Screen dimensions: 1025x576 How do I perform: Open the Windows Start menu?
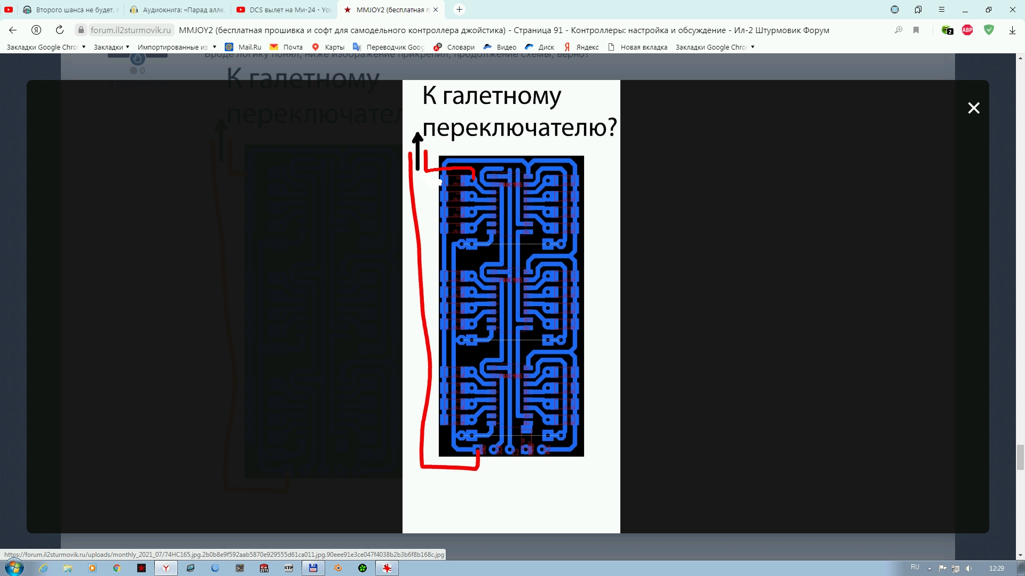(14, 568)
